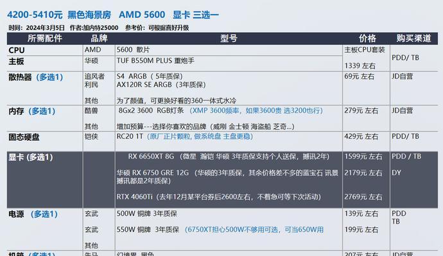Click S4 ARGB (5年质保) model
The image size is (443, 256).
coord(150,77)
